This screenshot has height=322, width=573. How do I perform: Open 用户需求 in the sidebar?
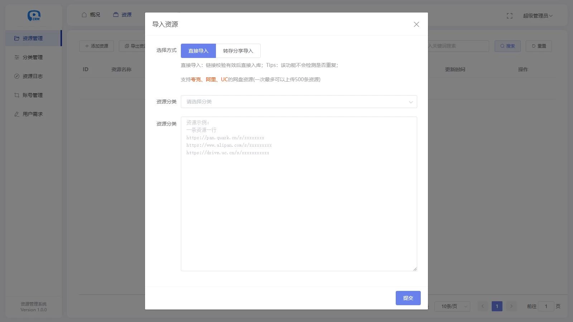point(33,114)
